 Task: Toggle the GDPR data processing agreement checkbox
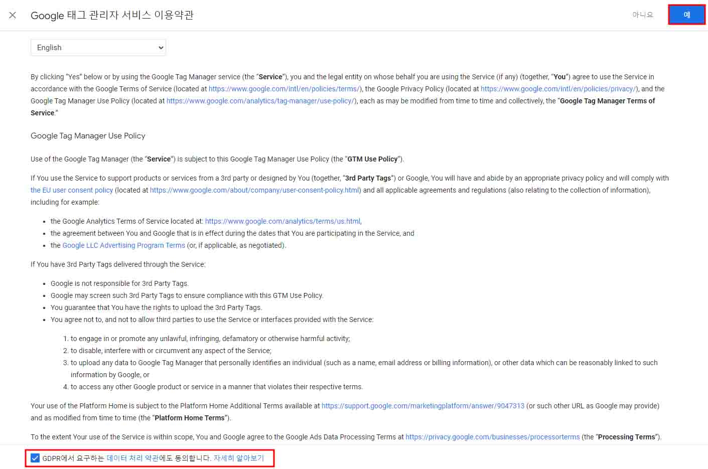point(35,458)
